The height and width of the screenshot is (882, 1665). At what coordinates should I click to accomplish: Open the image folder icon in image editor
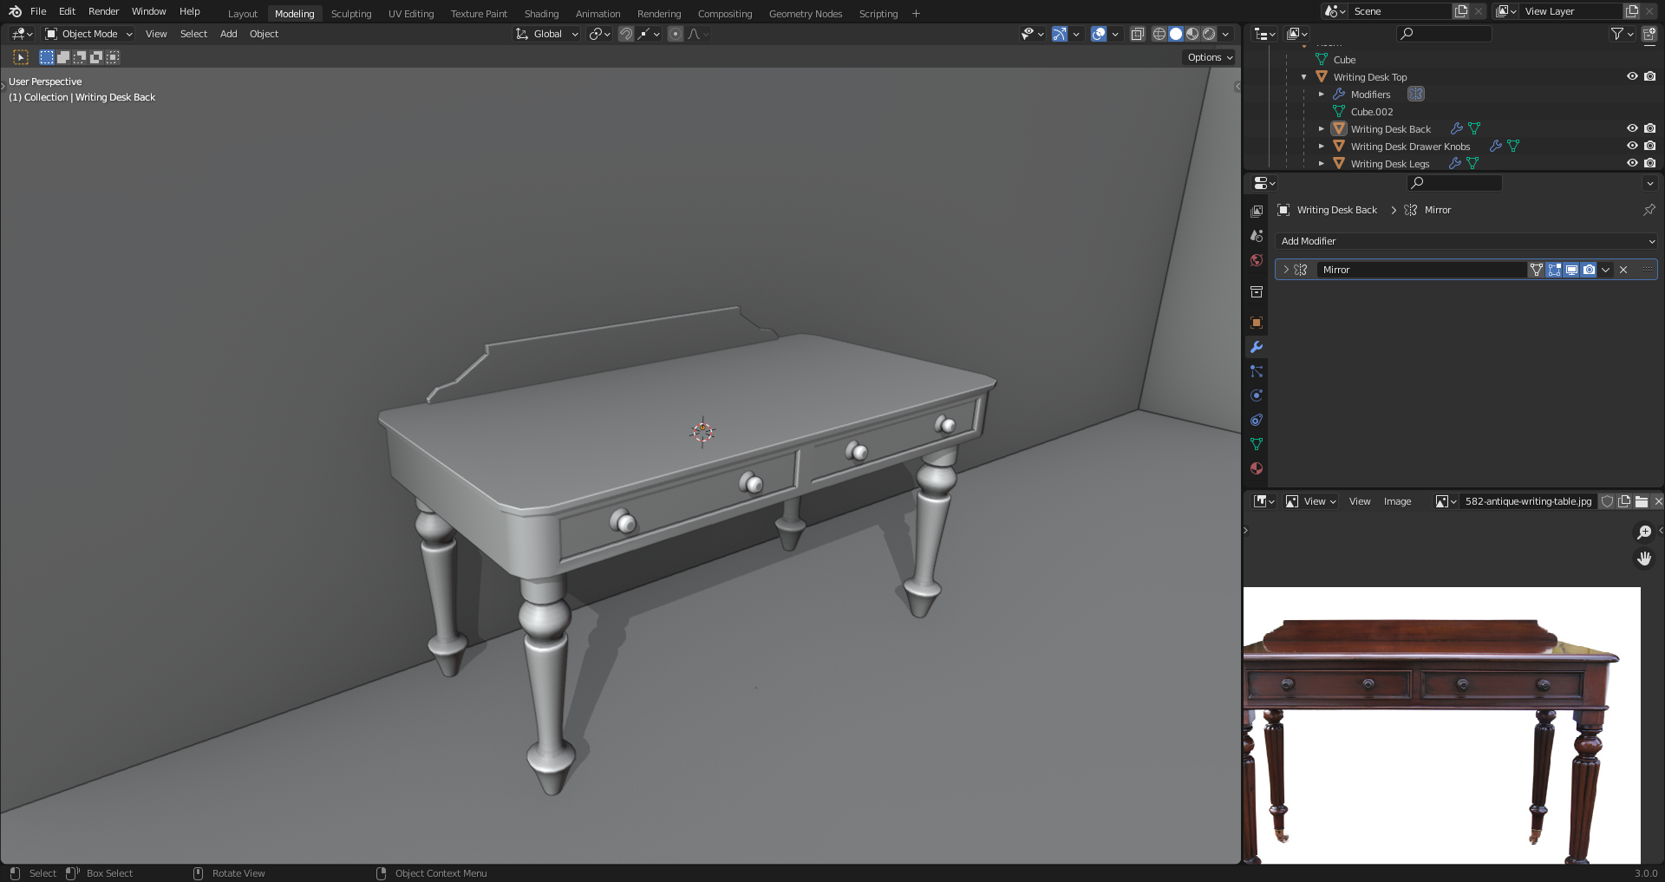pos(1642,501)
